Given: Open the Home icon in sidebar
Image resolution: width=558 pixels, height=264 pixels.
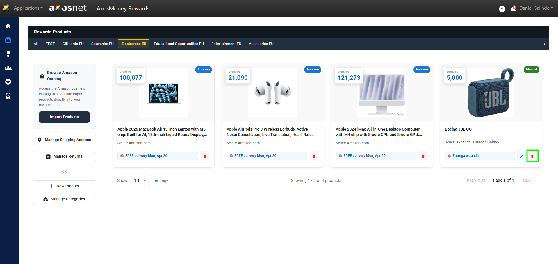Looking at the screenshot, I should 8,26.
